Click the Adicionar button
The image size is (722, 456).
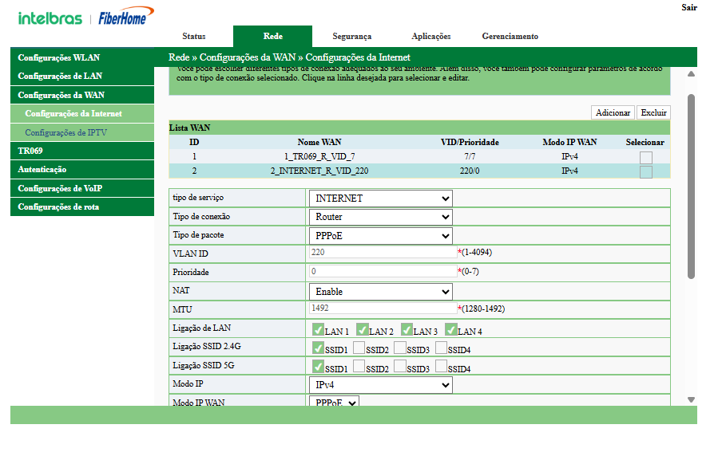[x=613, y=113]
